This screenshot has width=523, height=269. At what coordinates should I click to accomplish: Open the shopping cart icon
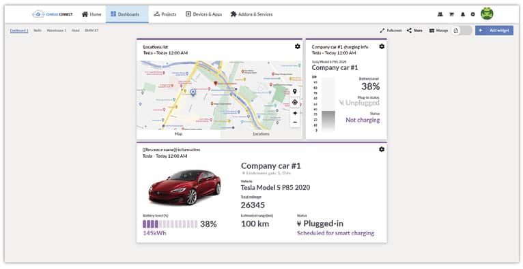(x=451, y=14)
